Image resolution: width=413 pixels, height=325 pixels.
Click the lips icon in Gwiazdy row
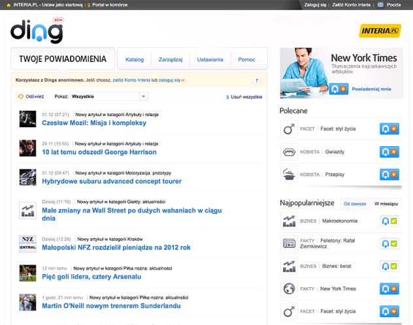point(289,151)
